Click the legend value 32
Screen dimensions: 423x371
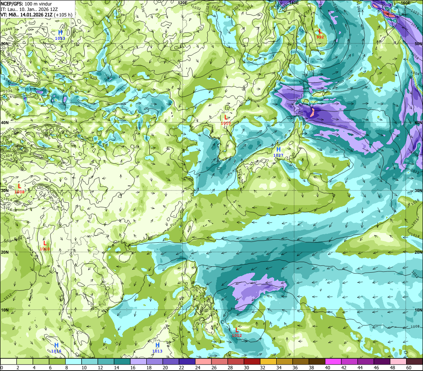(263, 368)
